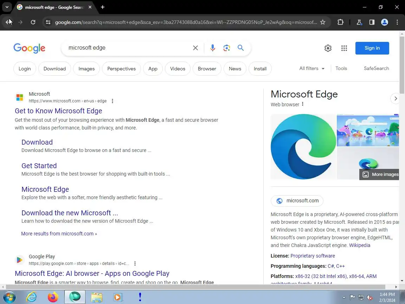The image size is (405, 304).
Task: Submit search with the magnifying glass
Action: [x=240, y=48]
